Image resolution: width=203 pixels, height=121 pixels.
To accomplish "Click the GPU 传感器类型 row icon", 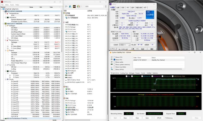I will 66,18.
